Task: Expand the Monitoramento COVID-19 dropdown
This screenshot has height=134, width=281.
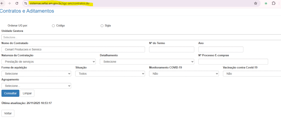Action: (184, 74)
